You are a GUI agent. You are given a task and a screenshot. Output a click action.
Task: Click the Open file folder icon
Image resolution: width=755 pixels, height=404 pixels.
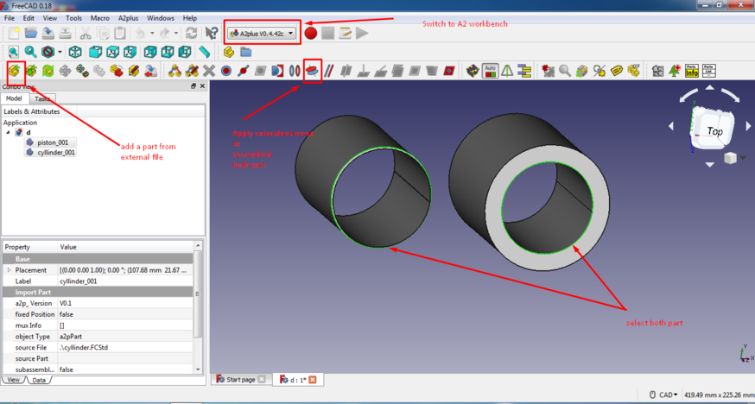tap(31, 33)
